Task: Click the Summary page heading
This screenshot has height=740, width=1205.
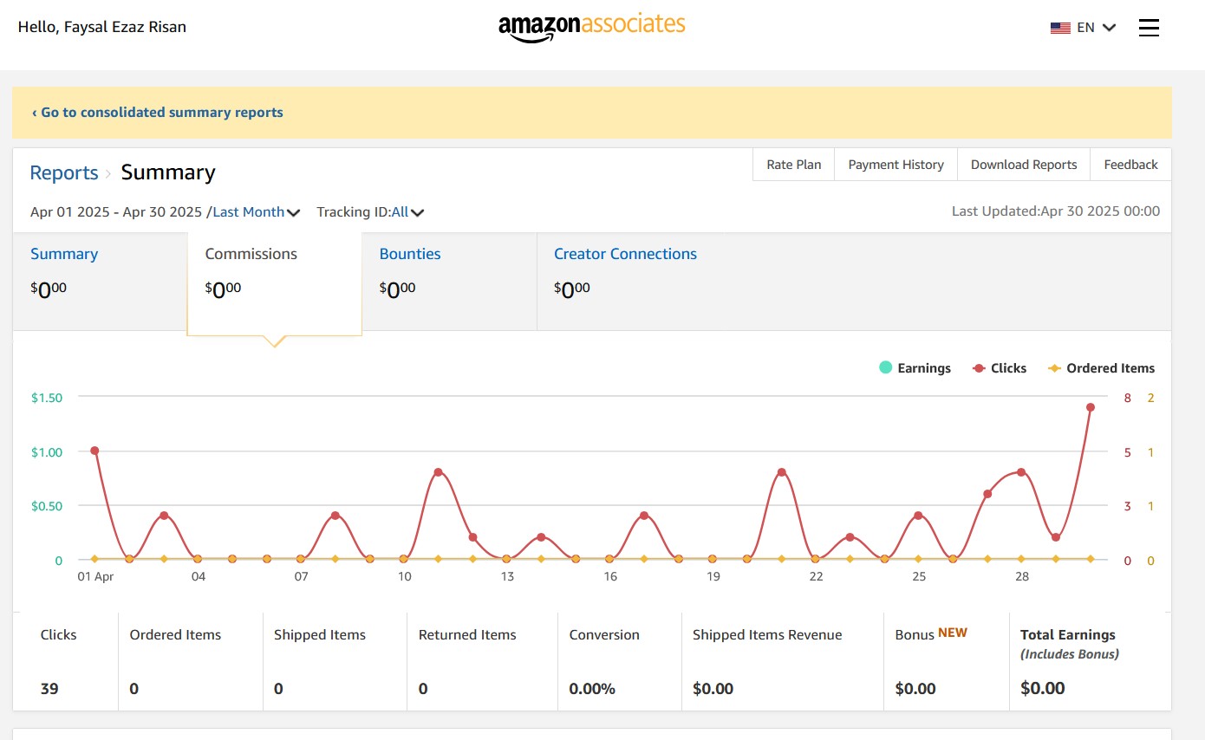Action: click(168, 172)
